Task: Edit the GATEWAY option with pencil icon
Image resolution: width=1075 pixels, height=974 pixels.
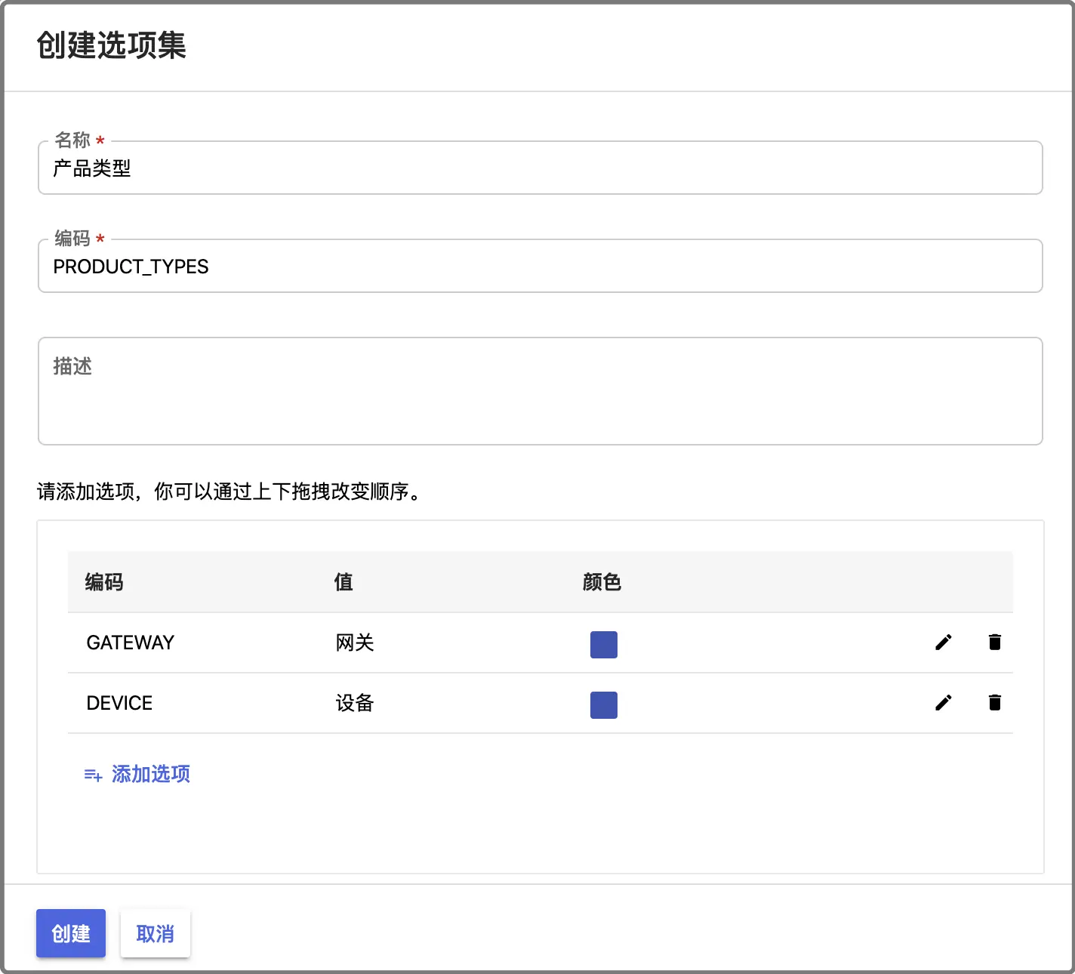Action: pos(943,643)
